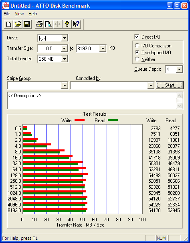Screen dimensions: 190x243
Task: Click the four-arrow move toolbar icon
Action: click(x=58, y=24)
